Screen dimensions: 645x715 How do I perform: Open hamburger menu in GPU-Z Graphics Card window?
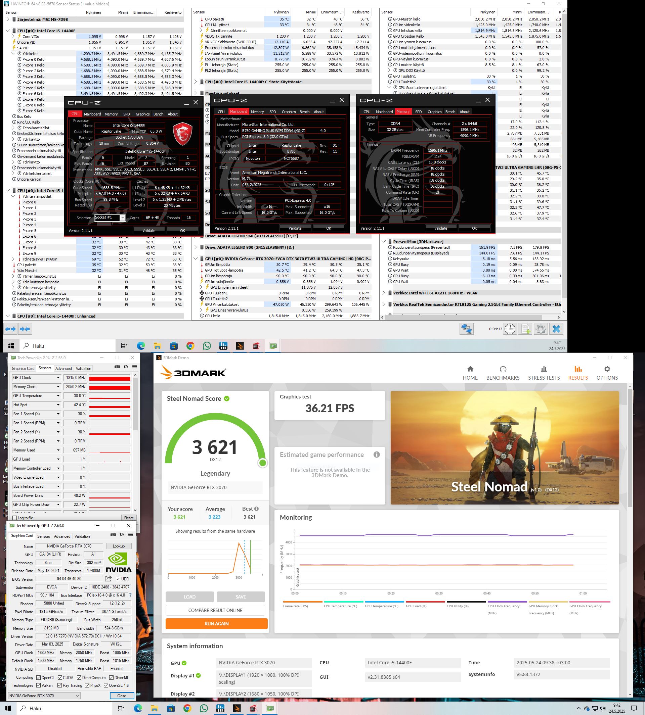tap(130, 534)
